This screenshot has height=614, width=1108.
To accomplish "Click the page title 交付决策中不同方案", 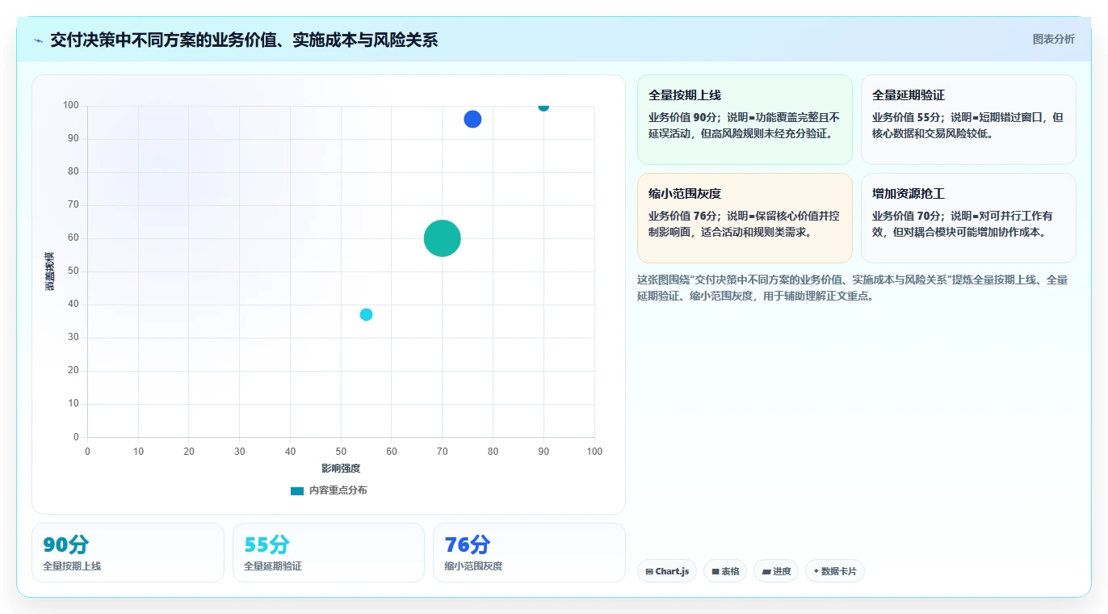I will pyautogui.click(x=244, y=40).
